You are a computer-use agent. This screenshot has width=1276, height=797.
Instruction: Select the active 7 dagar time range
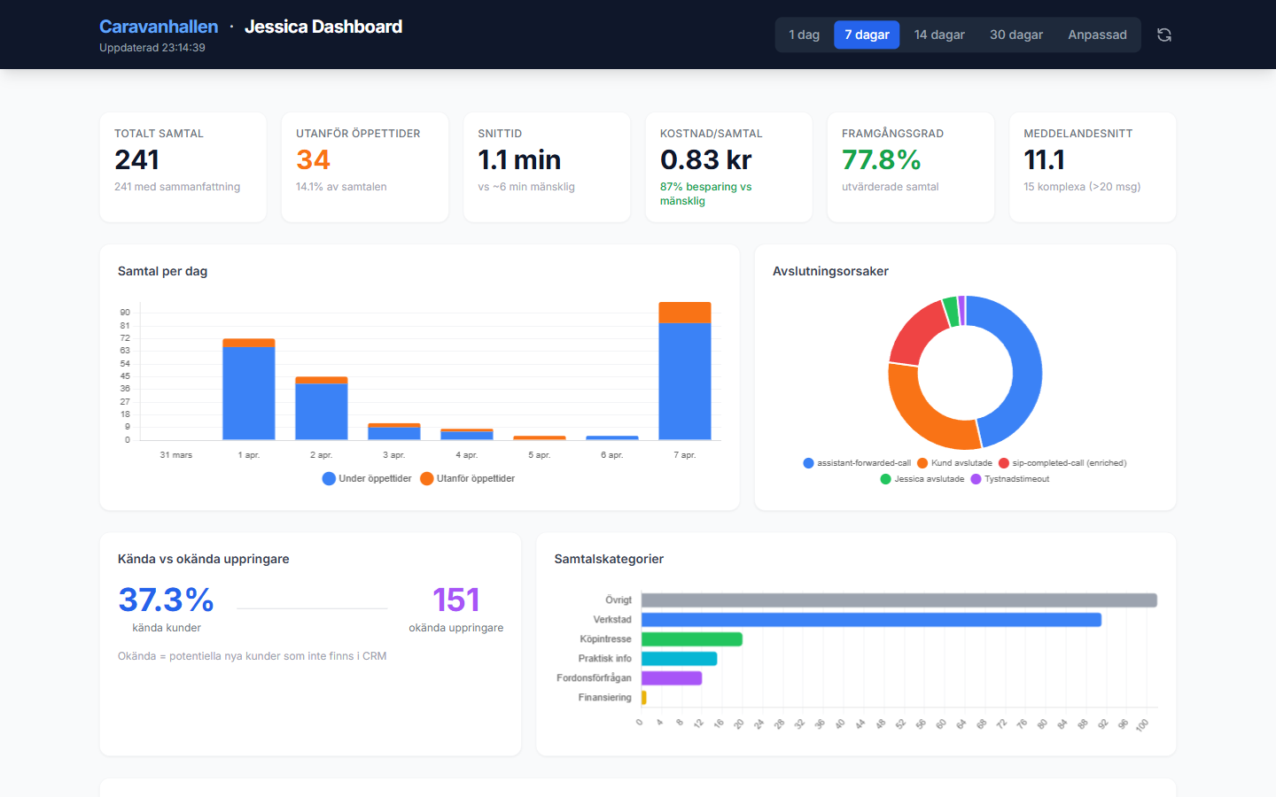point(867,35)
